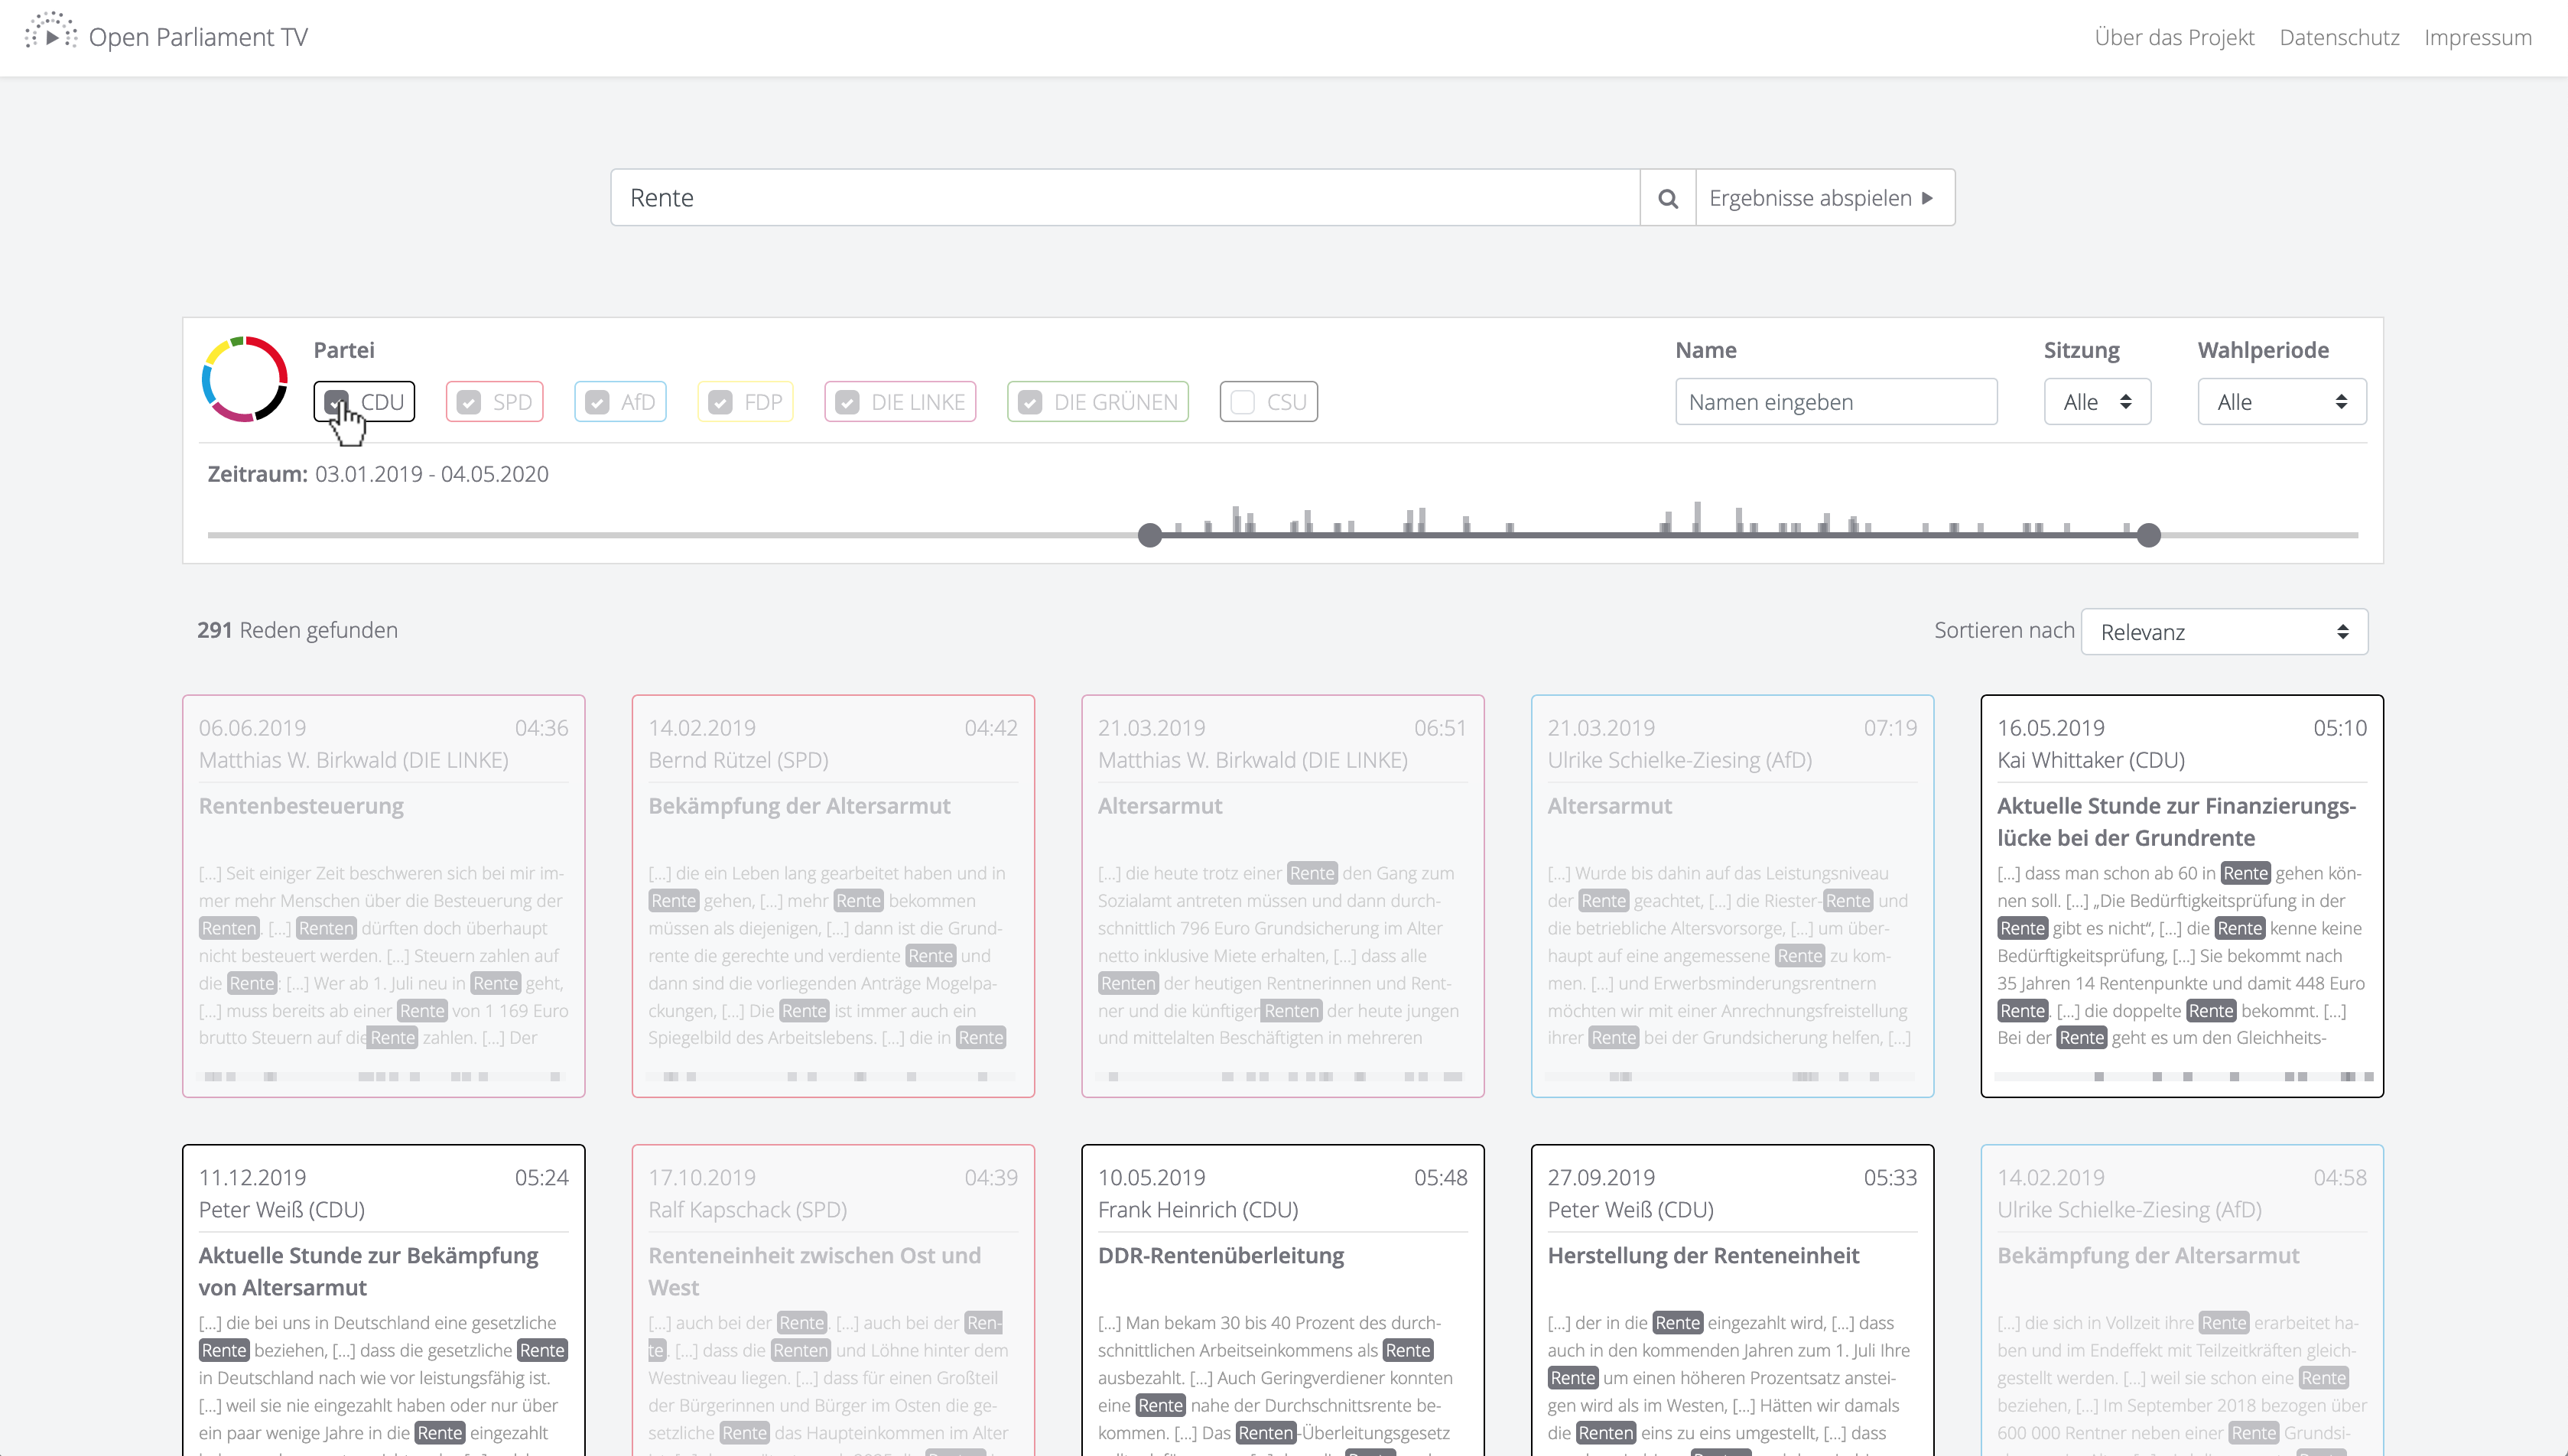Screen dimensions: 2568x1456
Task: Enable the CSU party checkbox
Action: coord(1242,402)
